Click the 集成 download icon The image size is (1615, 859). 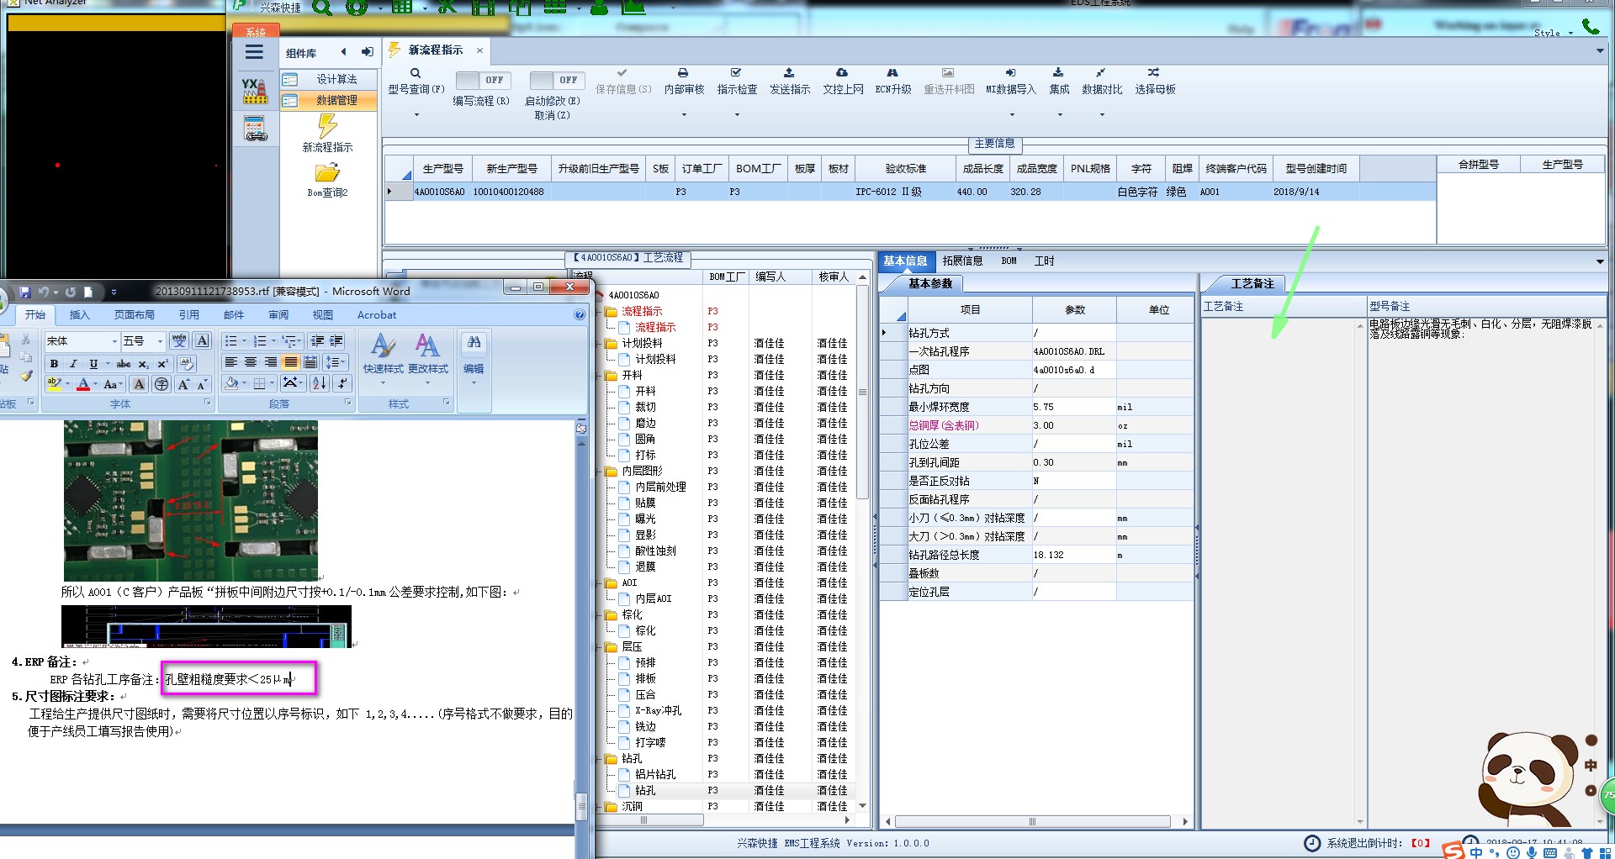point(1058,73)
